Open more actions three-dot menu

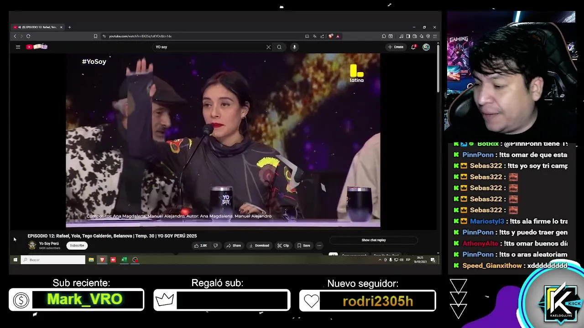[319, 246]
